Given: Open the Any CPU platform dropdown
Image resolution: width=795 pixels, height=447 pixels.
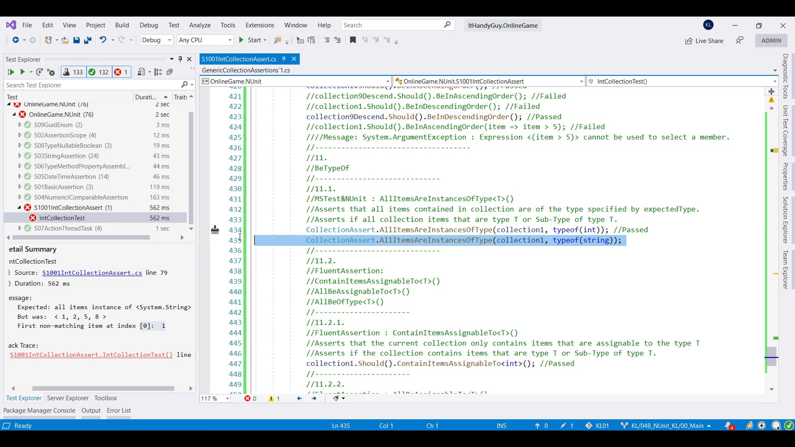Looking at the screenshot, I should tap(205, 40).
